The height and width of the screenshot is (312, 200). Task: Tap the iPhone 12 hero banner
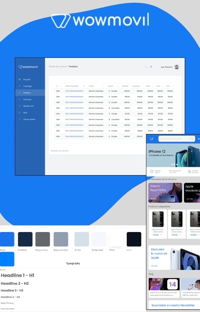tap(173, 155)
